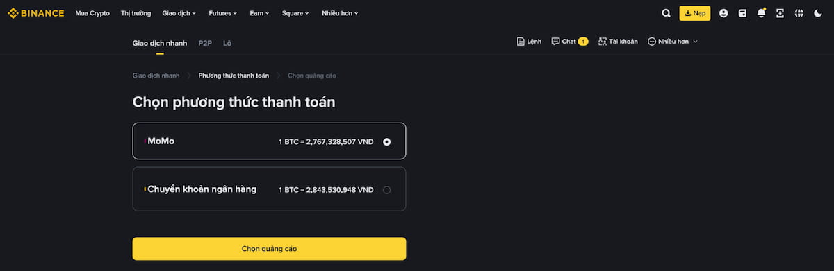Click the yellow Nạp deposit button
Image resolution: width=834 pixels, height=271 pixels.
click(694, 13)
